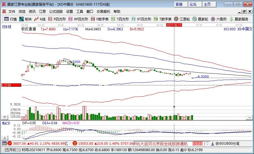Click the Dn=6.3963 value
This screenshot has width=254, height=154.
[x=115, y=29]
